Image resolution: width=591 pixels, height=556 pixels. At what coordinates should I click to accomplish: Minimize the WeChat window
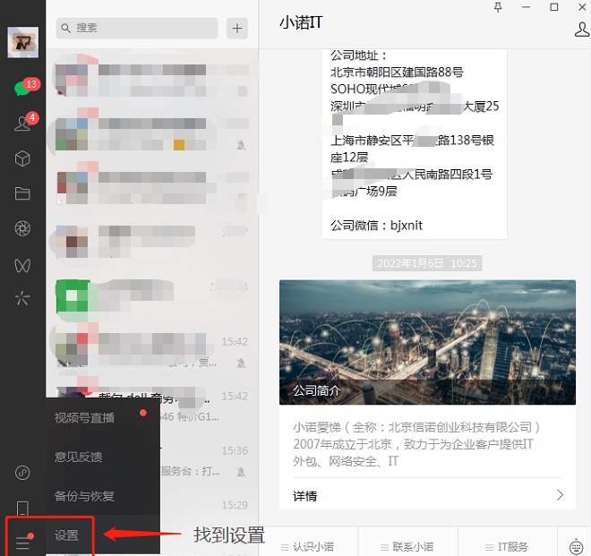point(527,7)
